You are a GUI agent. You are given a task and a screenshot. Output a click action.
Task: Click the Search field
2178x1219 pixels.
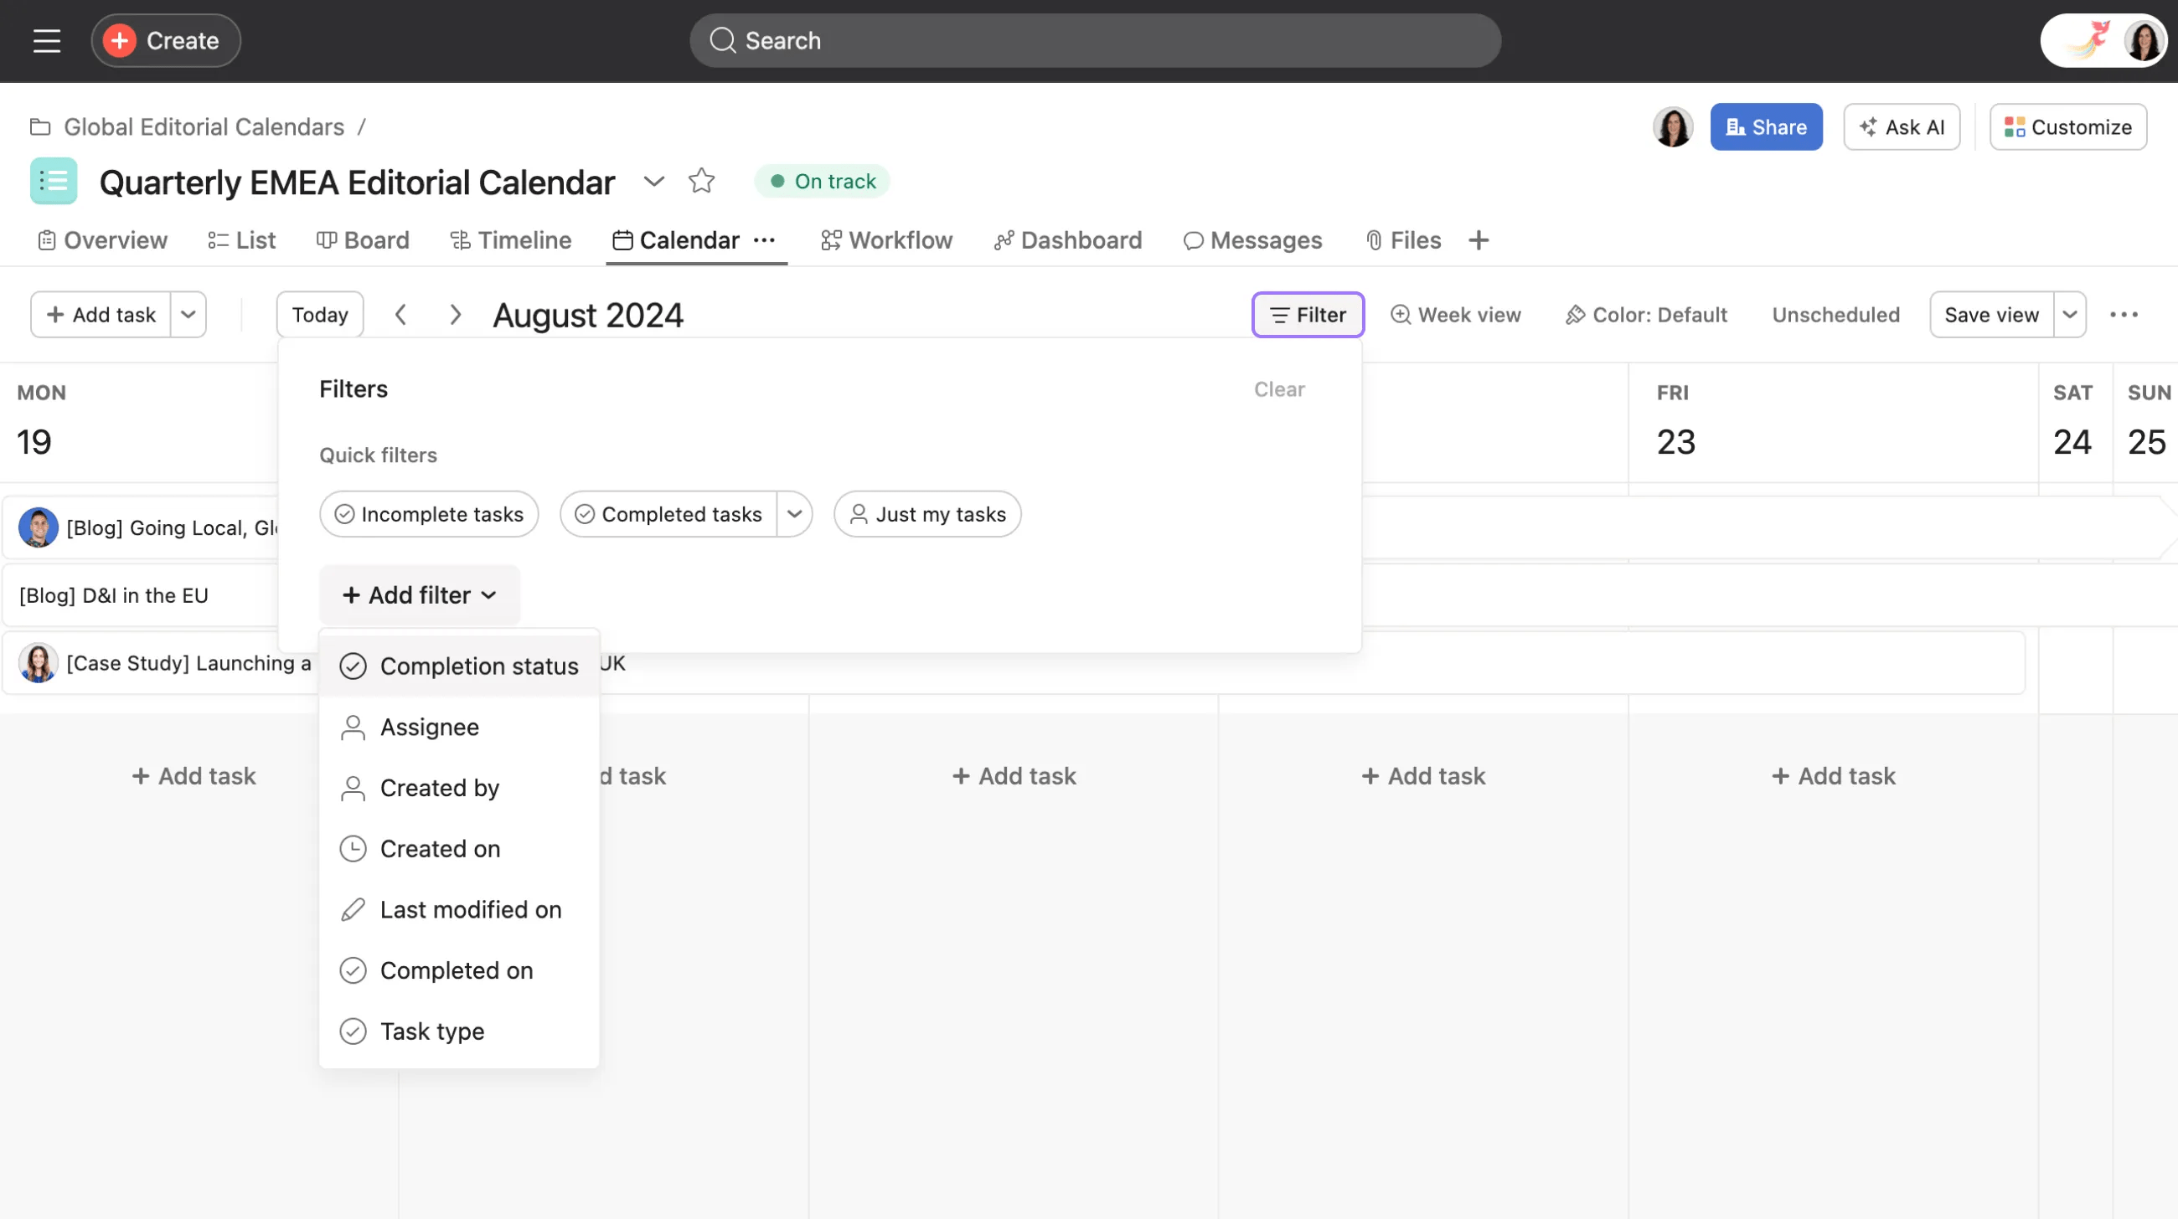click(1094, 40)
